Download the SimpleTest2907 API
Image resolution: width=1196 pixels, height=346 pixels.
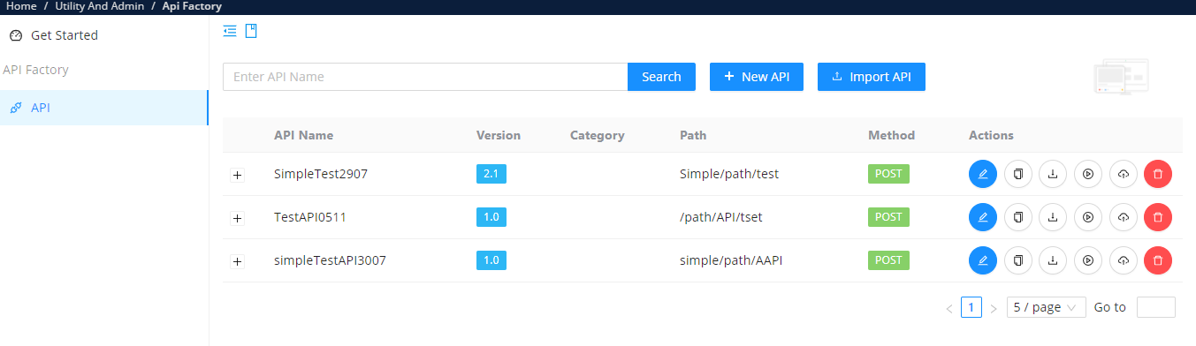coord(1053,174)
